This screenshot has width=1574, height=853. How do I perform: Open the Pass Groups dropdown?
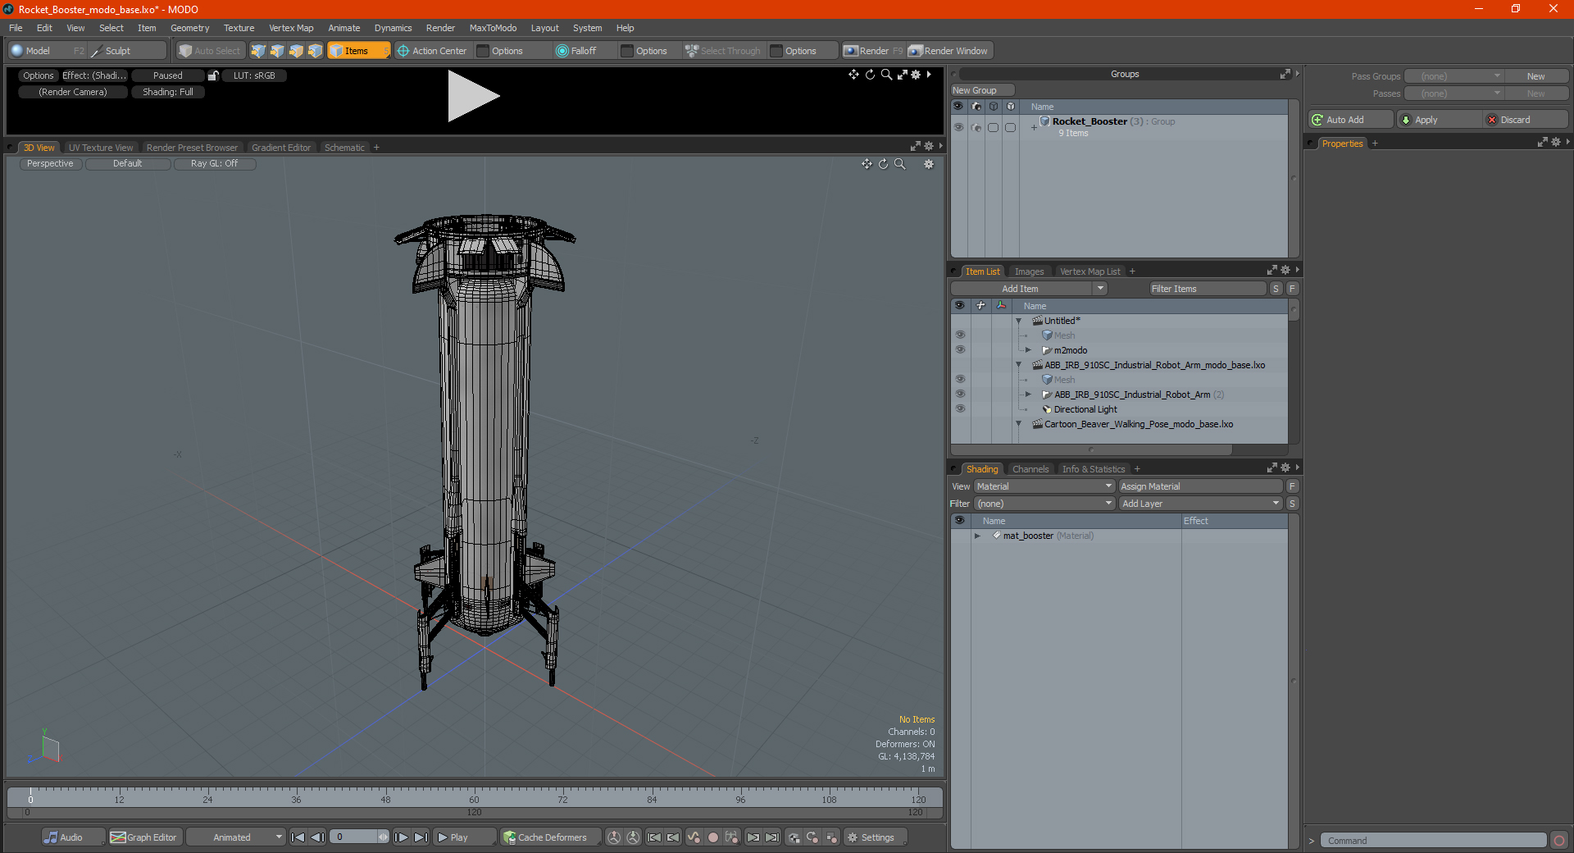(x=1453, y=76)
